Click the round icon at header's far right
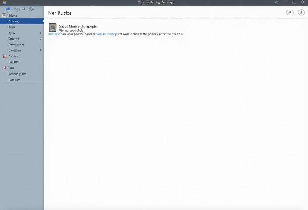 [x=301, y=12]
